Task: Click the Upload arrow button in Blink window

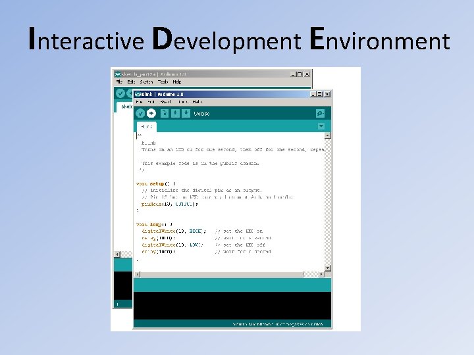Action: pyautogui.click(x=151, y=113)
